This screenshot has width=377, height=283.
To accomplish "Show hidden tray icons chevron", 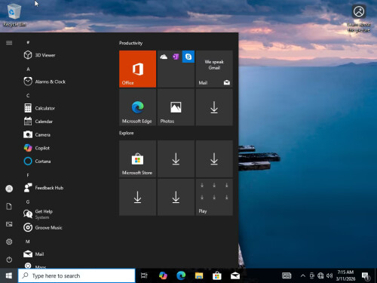I will (x=303, y=275).
